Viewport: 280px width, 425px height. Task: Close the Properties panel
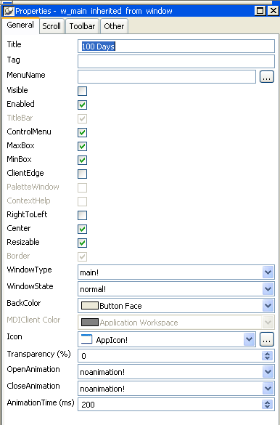point(273,11)
